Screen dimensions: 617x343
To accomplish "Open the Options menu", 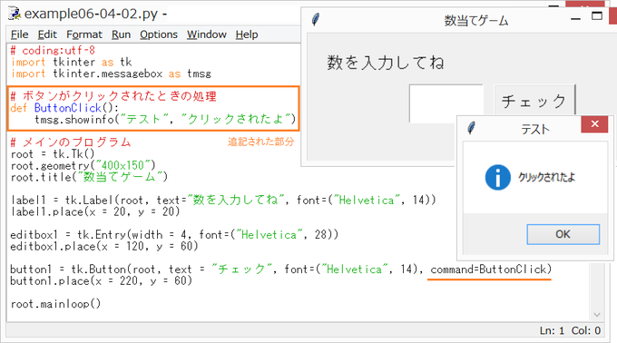I will [x=159, y=34].
